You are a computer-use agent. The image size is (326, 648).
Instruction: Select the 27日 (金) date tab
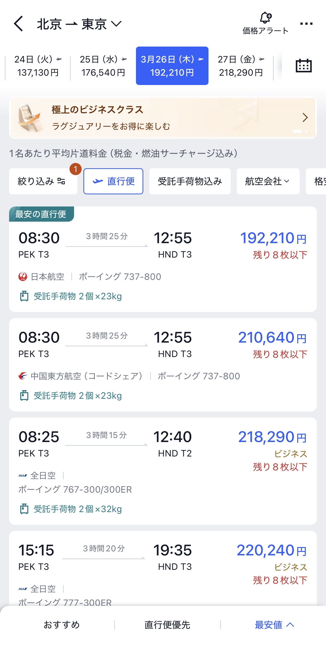click(x=241, y=66)
